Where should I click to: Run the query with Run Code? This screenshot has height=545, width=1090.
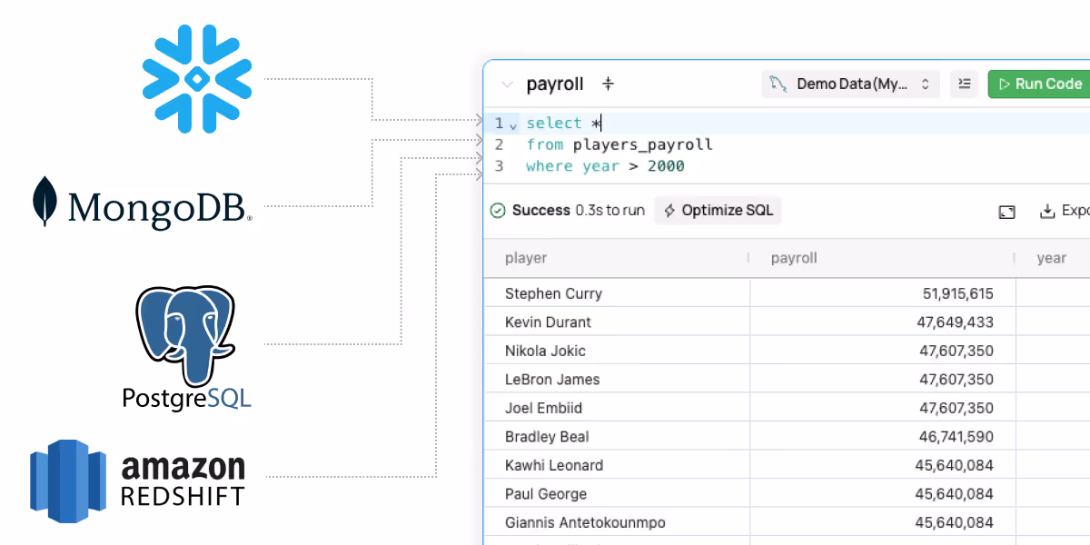(1039, 84)
